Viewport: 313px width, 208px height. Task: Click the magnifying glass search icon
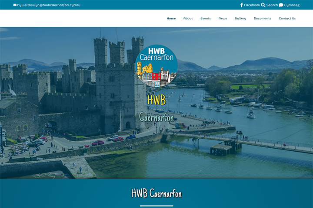(263, 5)
